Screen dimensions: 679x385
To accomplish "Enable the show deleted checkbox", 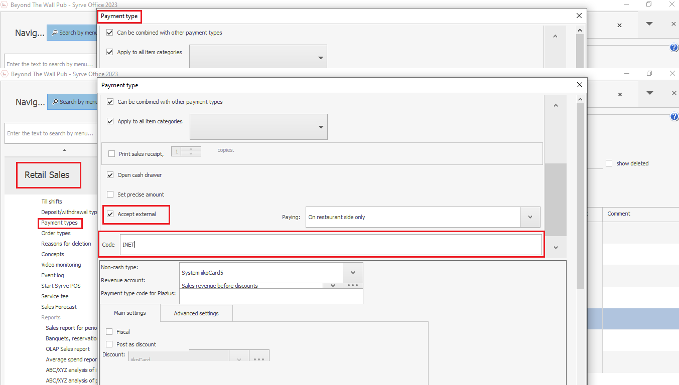I will [x=609, y=163].
